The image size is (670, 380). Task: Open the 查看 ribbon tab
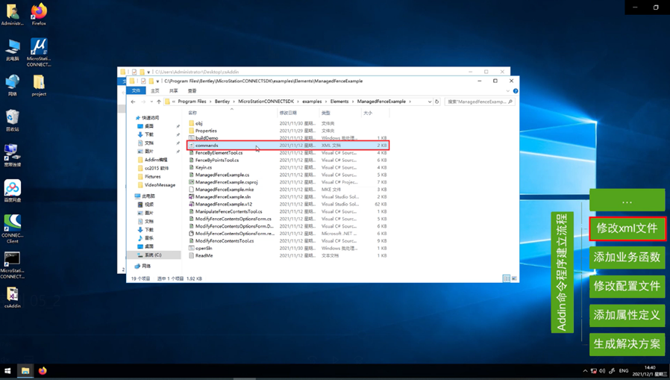192,90
